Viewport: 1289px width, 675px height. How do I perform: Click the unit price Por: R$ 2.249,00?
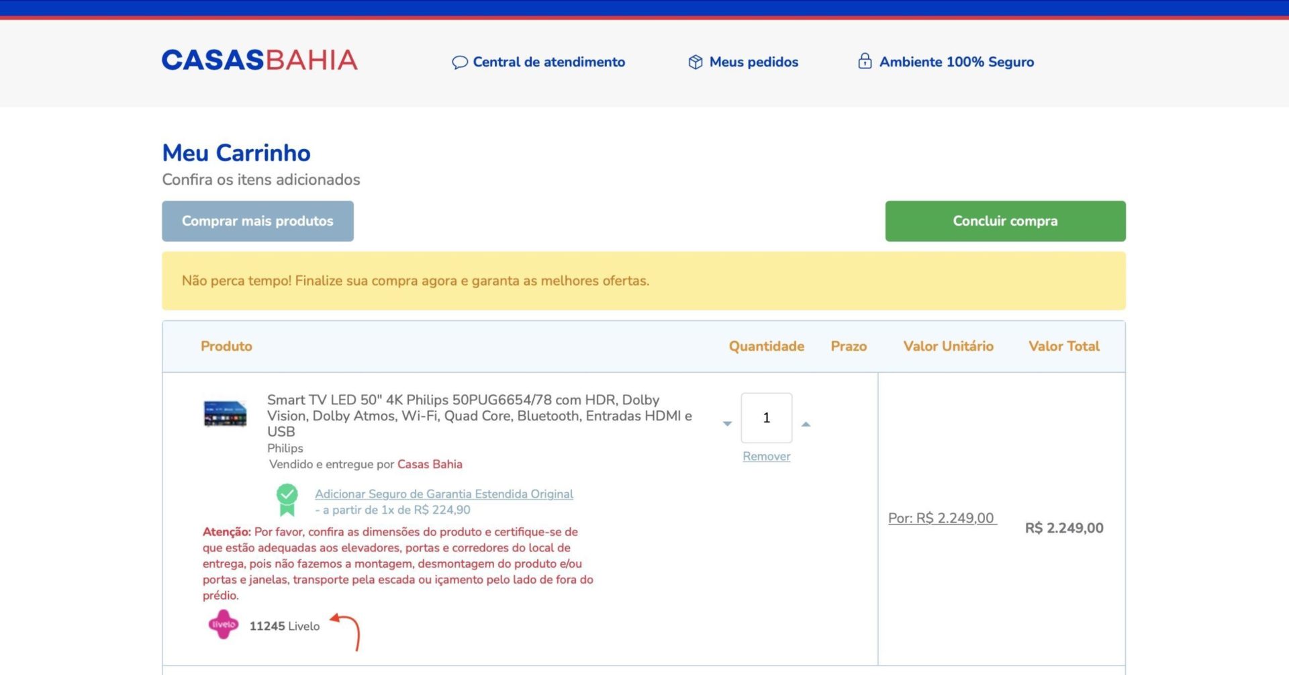coord(943,518)
